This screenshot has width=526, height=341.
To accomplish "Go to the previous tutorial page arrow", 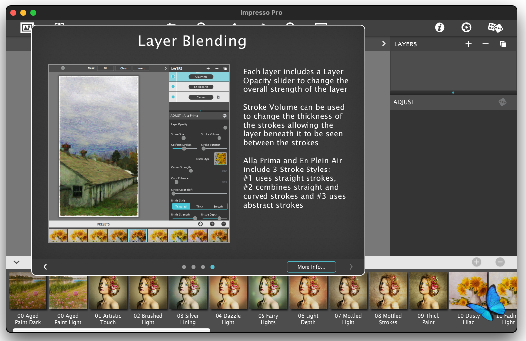I will pos(45,267).
